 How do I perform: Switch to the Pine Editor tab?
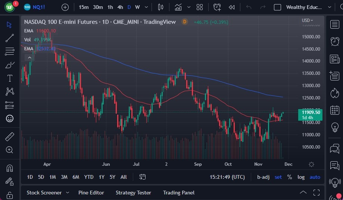pos(91,193)
